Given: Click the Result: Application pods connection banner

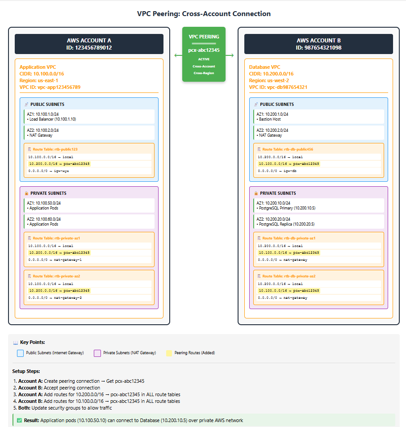Looking at the screenshot, I should tap(204, 420).
